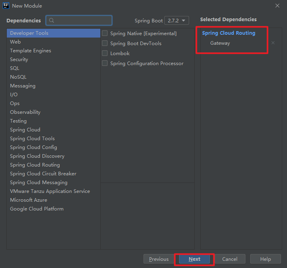Open the Spring Cloud Routing category

(35, 165)
